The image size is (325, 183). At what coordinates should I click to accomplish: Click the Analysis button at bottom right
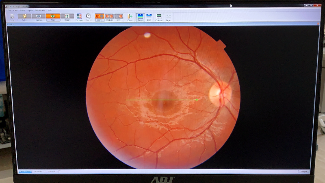pyautogui.click(x=304, y=172)
